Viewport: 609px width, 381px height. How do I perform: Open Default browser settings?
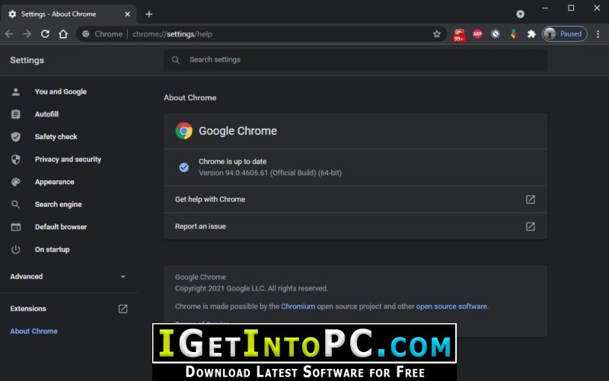pyautogui.click(x=61, y=227)
